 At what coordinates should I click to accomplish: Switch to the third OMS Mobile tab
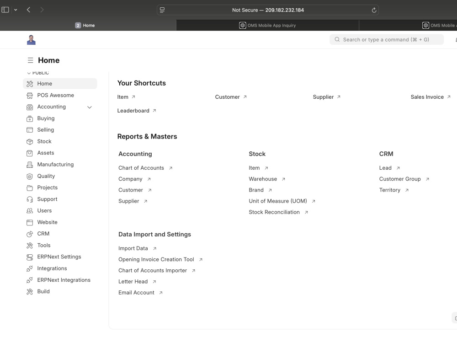click(x=408, y=25)
